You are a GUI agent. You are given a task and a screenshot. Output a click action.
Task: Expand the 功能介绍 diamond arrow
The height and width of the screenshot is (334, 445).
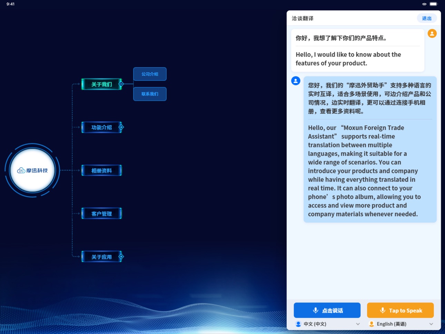tap(121, 127)
